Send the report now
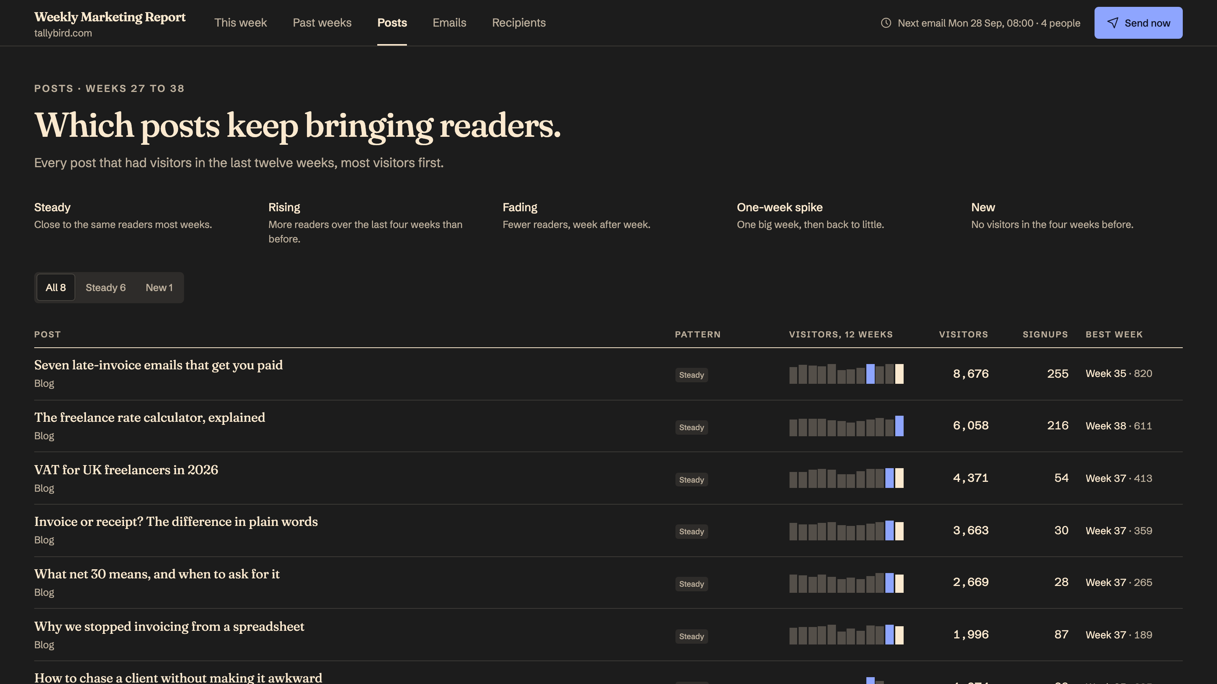This screenshot has width=1217, height=684. coord(1138,23)
